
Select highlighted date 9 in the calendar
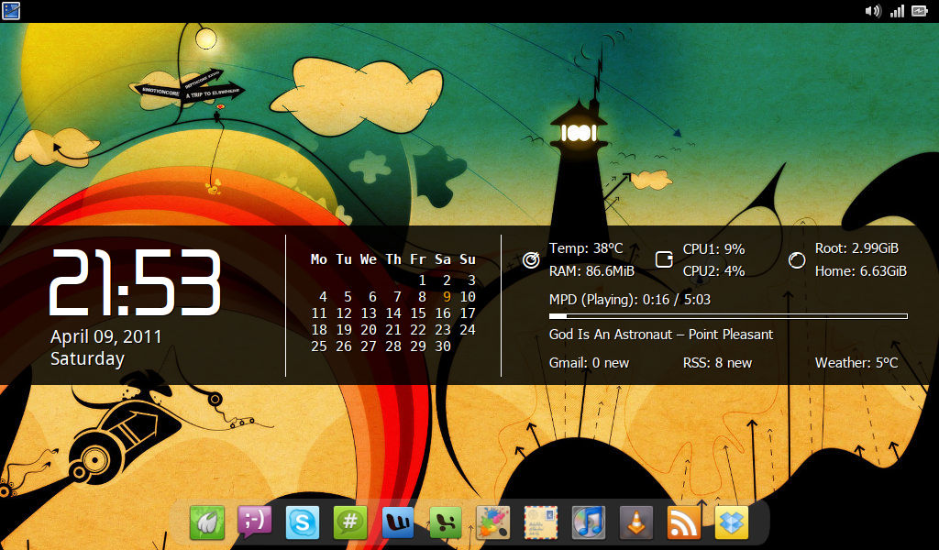click(x=447, y=296)
